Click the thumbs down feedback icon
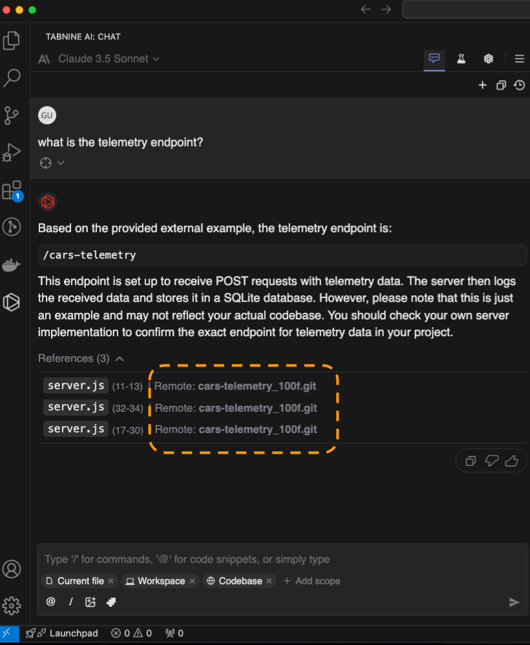 click(492, 461)
